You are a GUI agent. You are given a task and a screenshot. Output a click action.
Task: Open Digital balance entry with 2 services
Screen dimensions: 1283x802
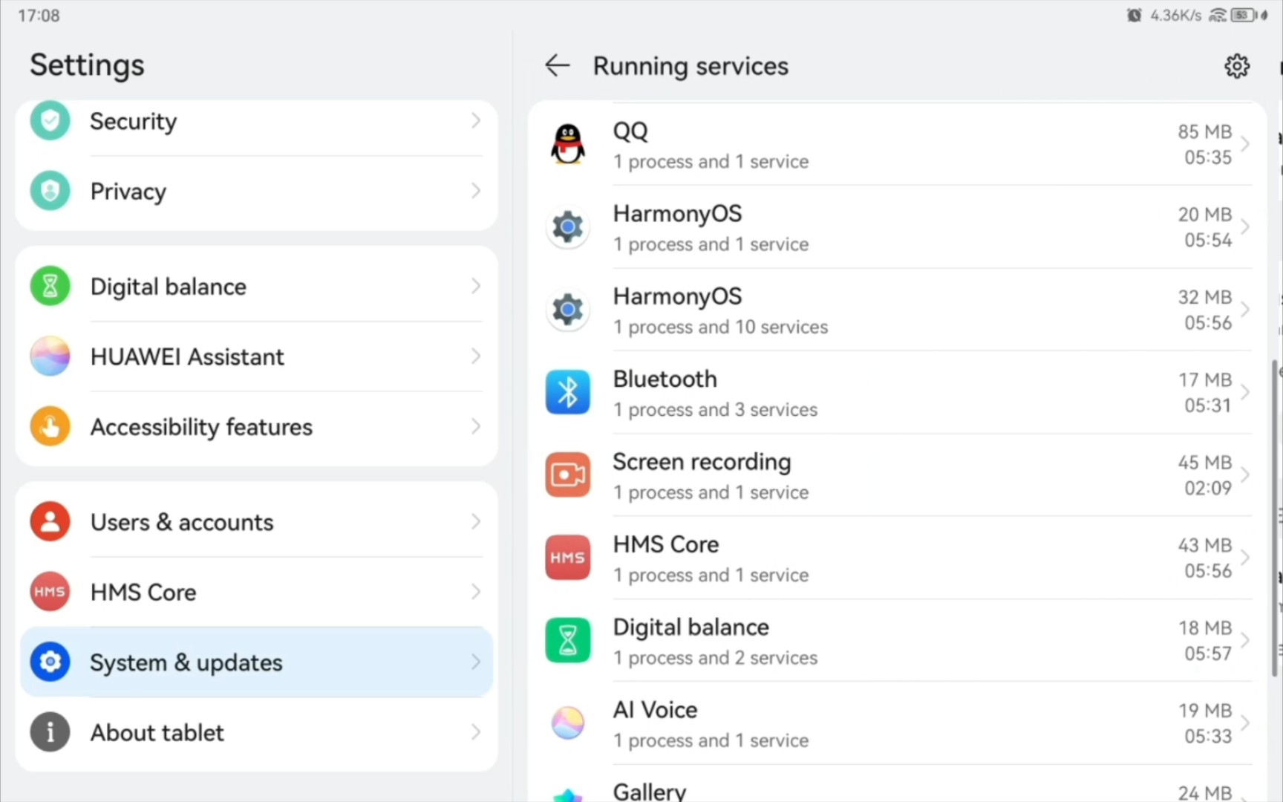pos(897,640)
